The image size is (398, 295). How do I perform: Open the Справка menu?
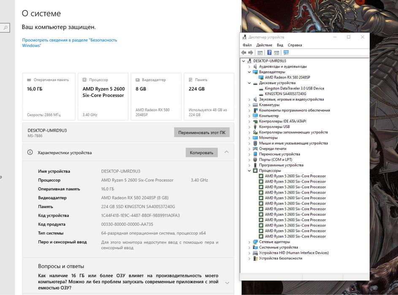pyautogui.click(x=295, y=45)
